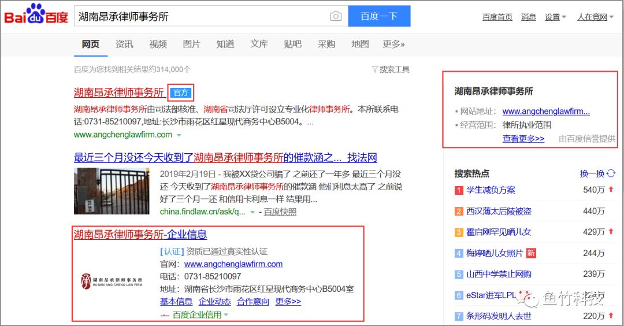The width and height of the screenshot is (624, 326).
Task: Switch to the 图片 tab
Action: coord(191,44)
